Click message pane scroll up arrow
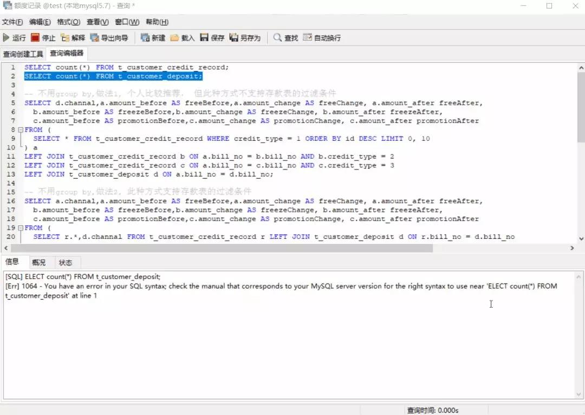This screenshot has width=585, height=415. (578, 277)
